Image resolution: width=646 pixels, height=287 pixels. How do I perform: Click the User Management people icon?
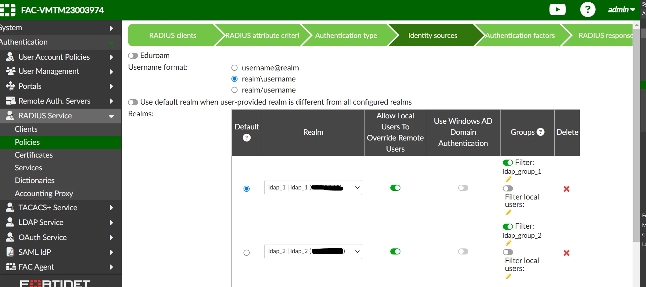(x=10, y=71)
